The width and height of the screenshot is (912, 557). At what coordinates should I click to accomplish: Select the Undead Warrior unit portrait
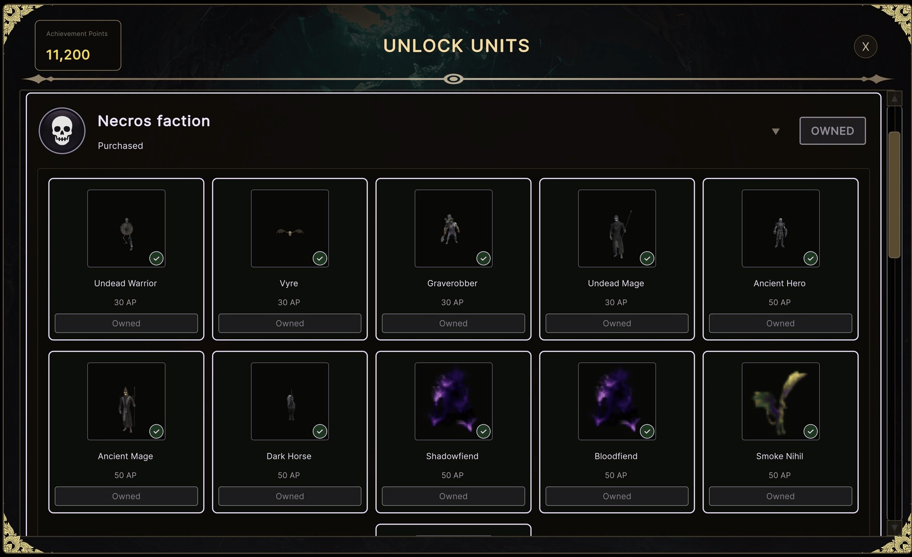click(126, 228)
